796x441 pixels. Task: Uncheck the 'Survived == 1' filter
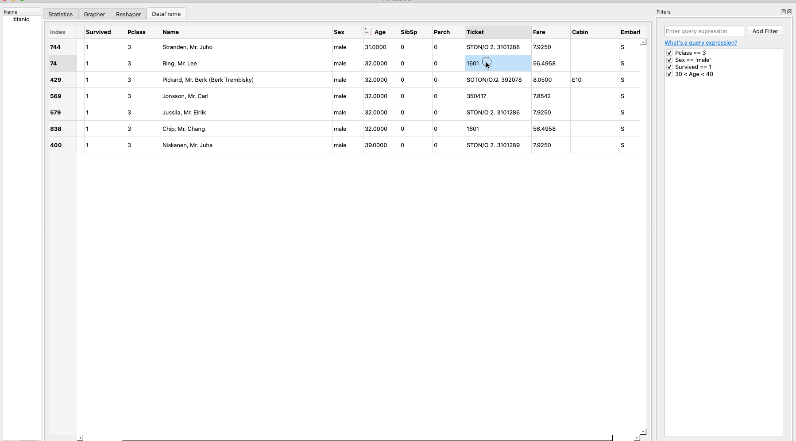pyautogui.click(x=669, y=67)
